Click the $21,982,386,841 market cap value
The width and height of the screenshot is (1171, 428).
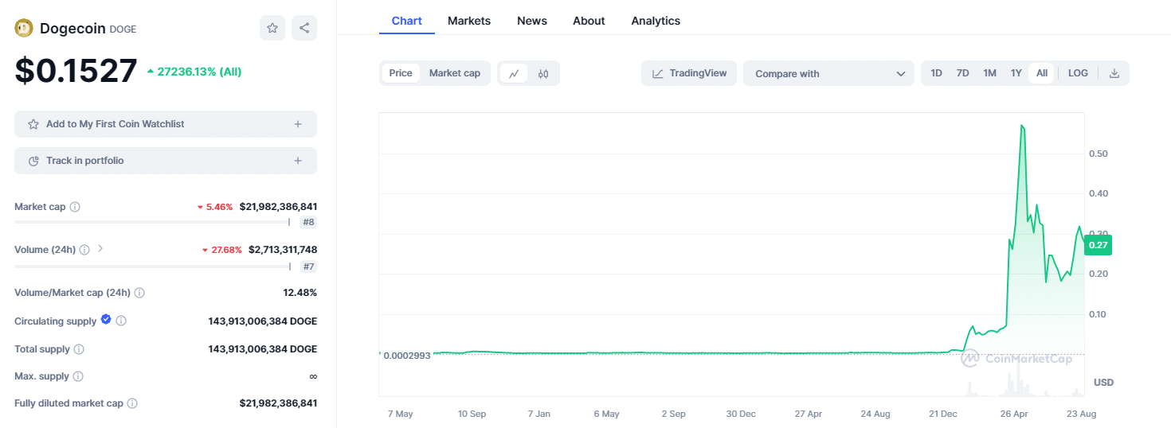[x=278, y=207]
